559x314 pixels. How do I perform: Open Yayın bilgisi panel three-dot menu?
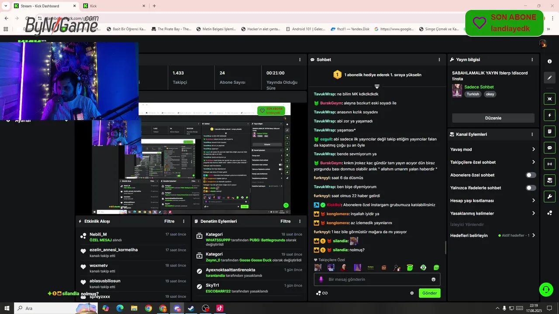532,60
